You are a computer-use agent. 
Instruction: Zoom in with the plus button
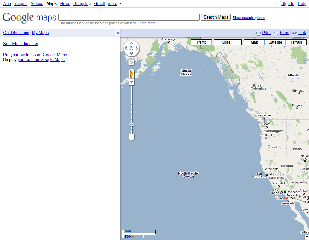click(131, 82)
